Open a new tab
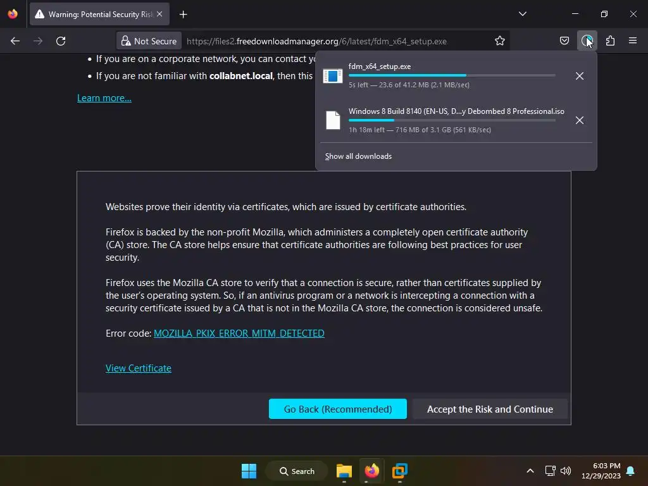Viewport: 648px width, 486px height. coord(183,15)
